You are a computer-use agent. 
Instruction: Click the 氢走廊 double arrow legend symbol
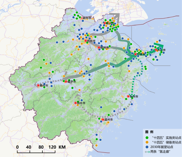[x=147, y=151]
